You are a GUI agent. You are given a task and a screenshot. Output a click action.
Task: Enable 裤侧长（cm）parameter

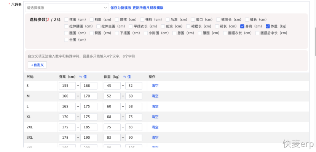[218, 20]
